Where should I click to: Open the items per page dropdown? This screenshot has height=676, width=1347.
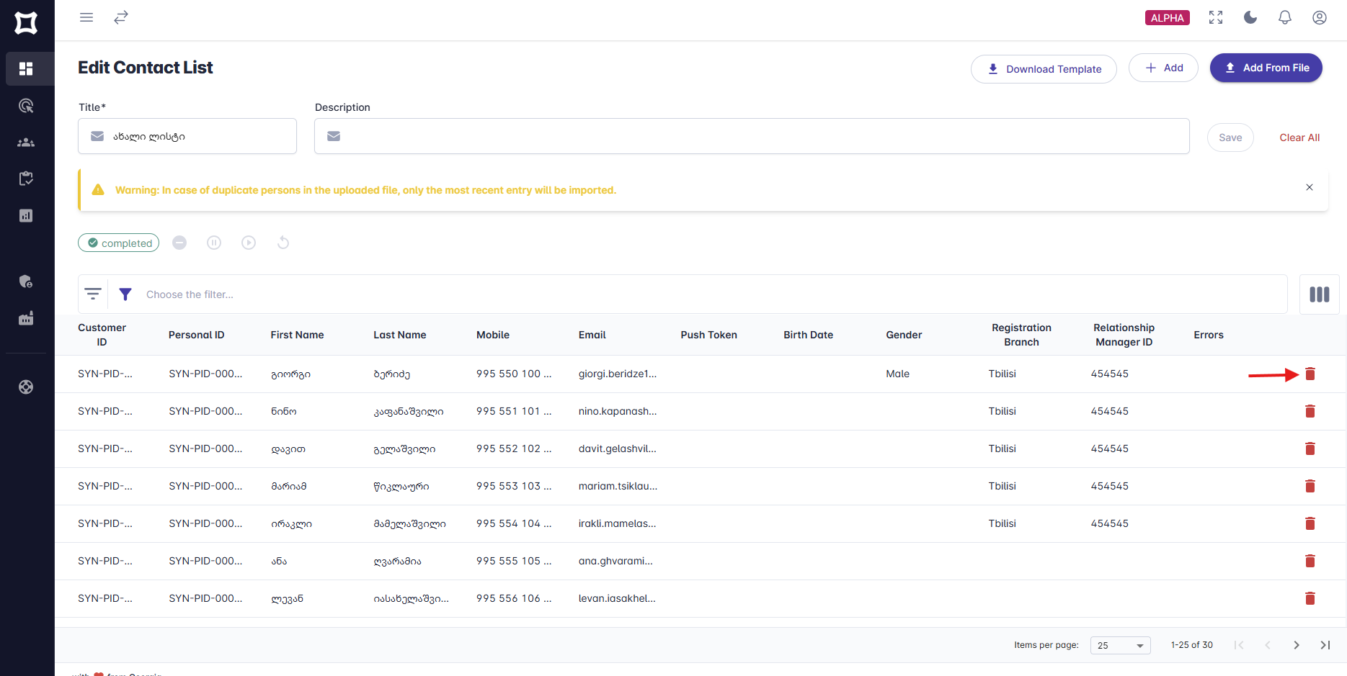coord(1120,645)
